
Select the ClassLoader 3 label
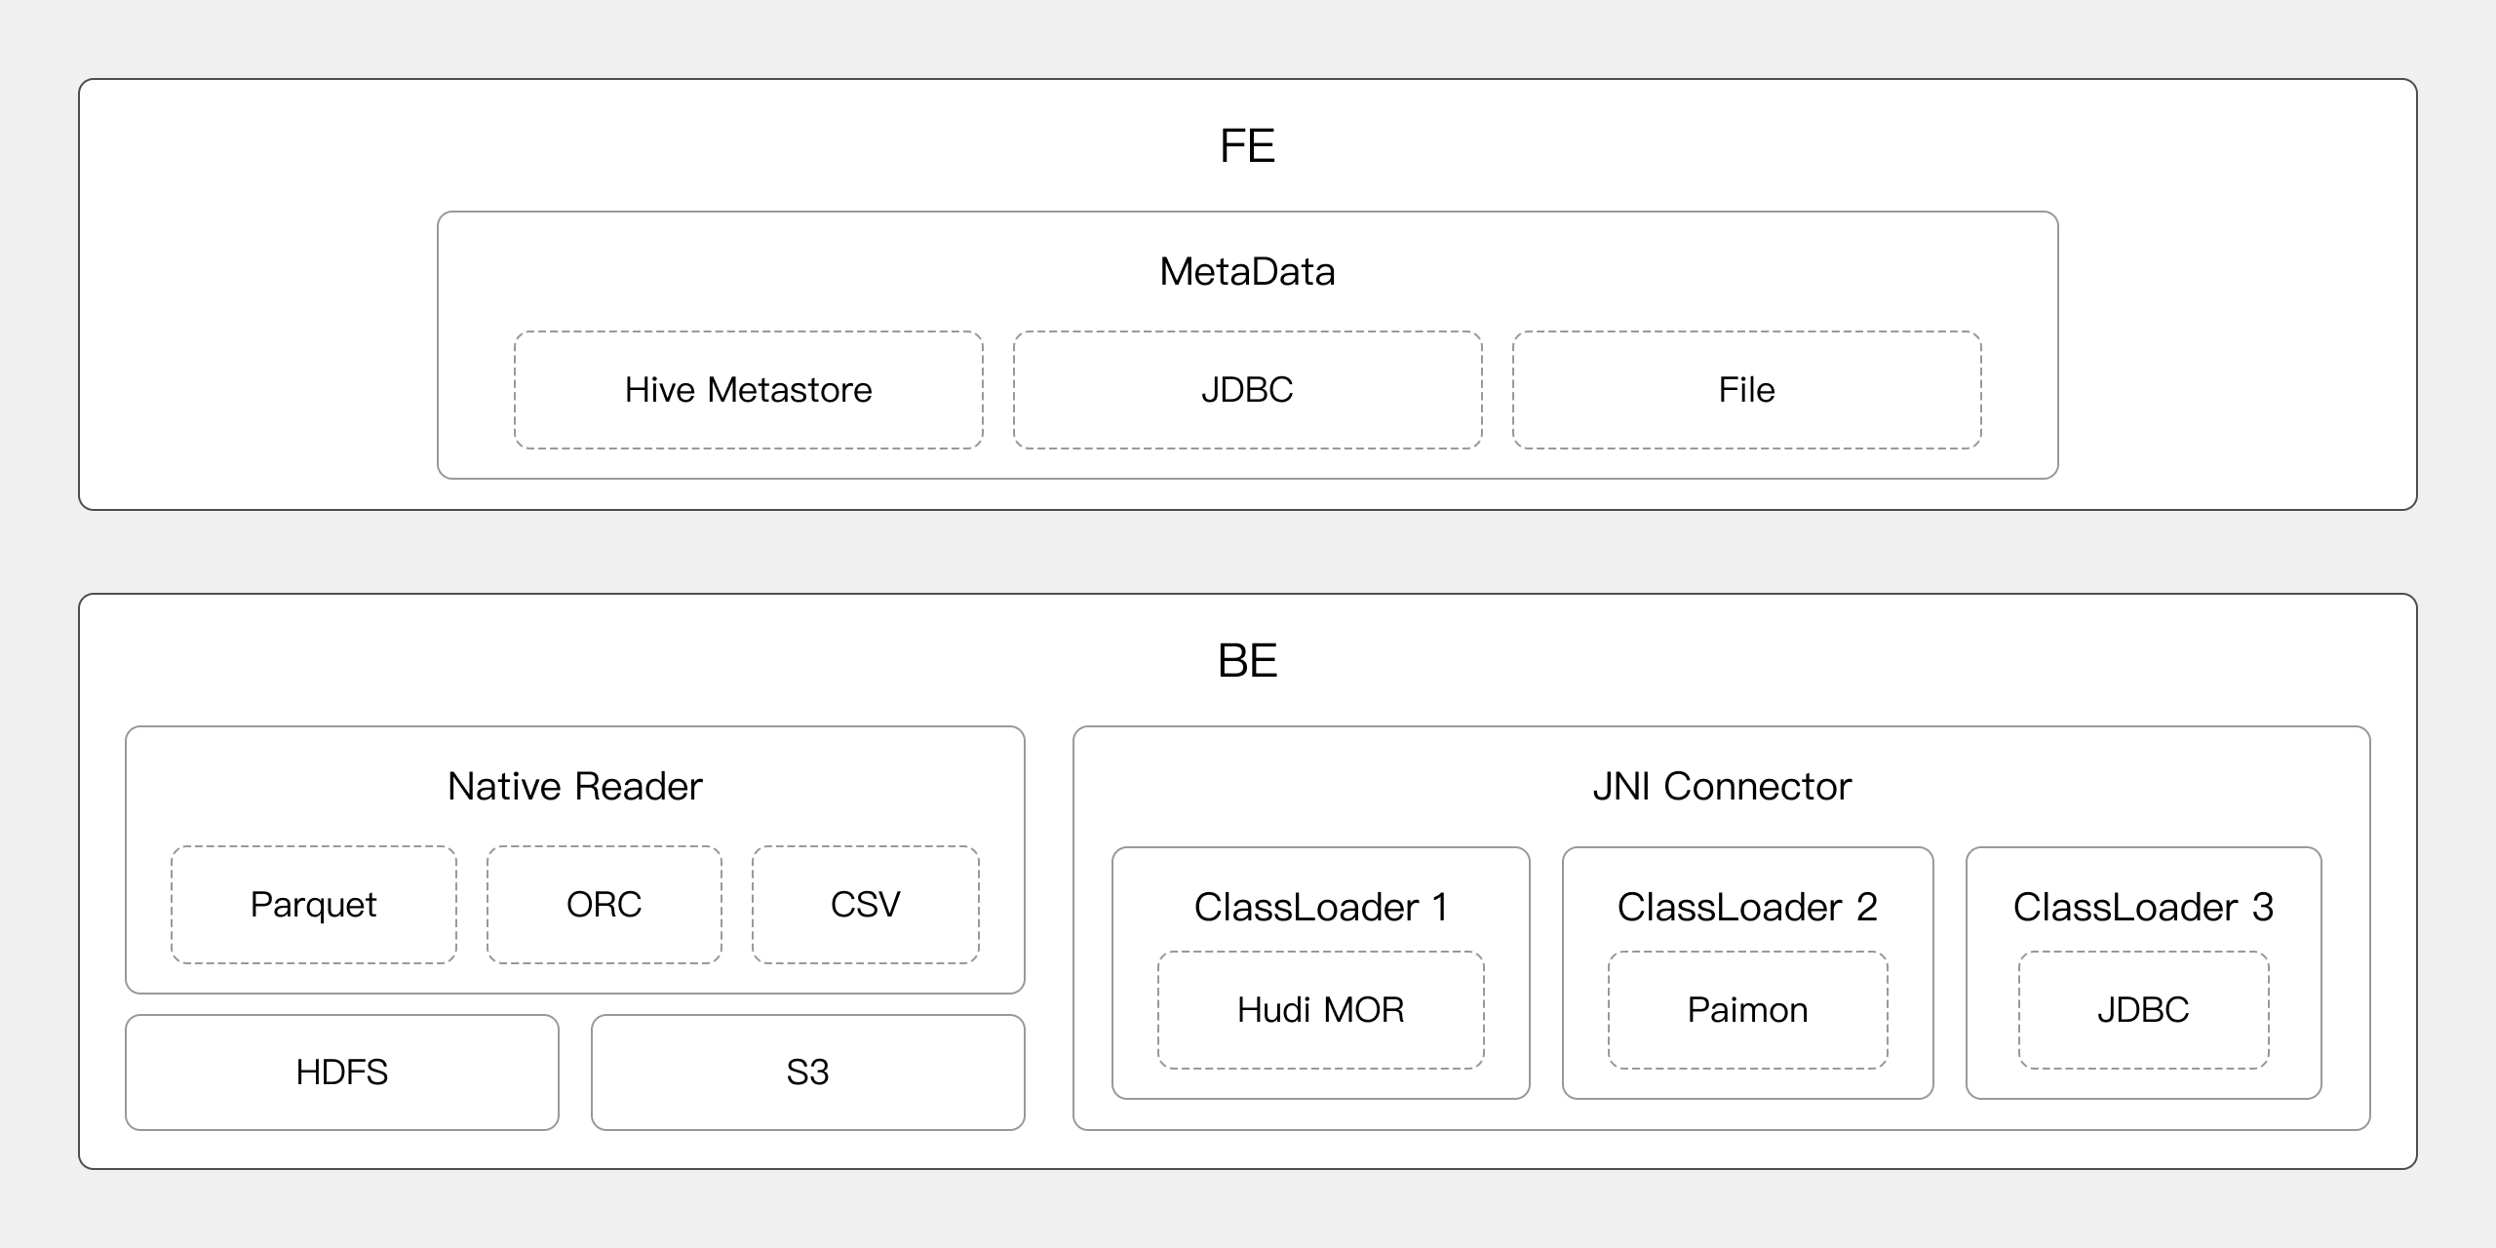[2143, 907]
